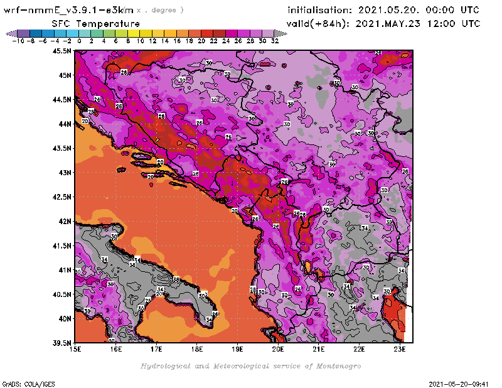Image resolution: width=502 pixels, height=388 pixels.
Task: Select the magenta 24 to 26 legend swatch
Action: pyautogui.click(x=231, y=33)
